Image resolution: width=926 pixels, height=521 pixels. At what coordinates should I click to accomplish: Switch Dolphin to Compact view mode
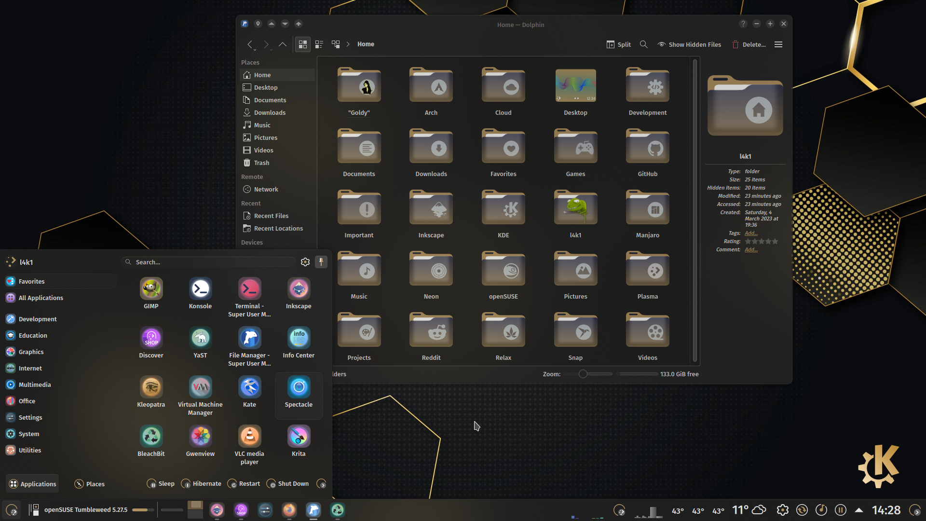coord(319,44)
